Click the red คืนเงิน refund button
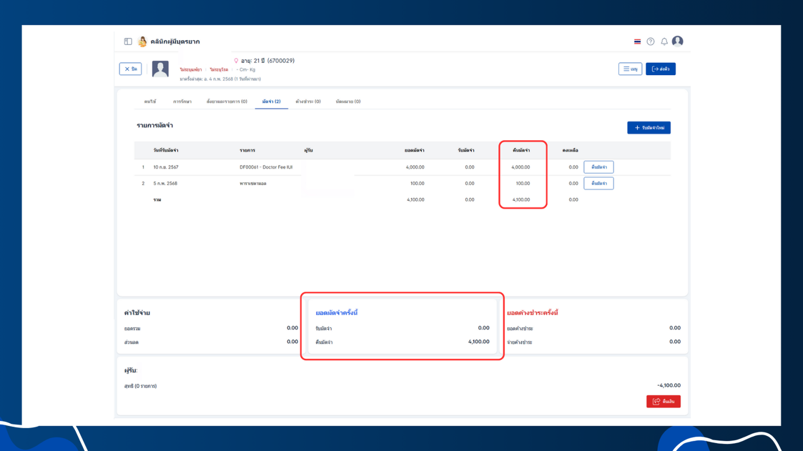Screen dimensions: 803x451 tap(663, 402)
